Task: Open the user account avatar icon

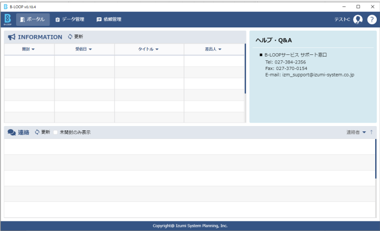Action: (358, 19)
